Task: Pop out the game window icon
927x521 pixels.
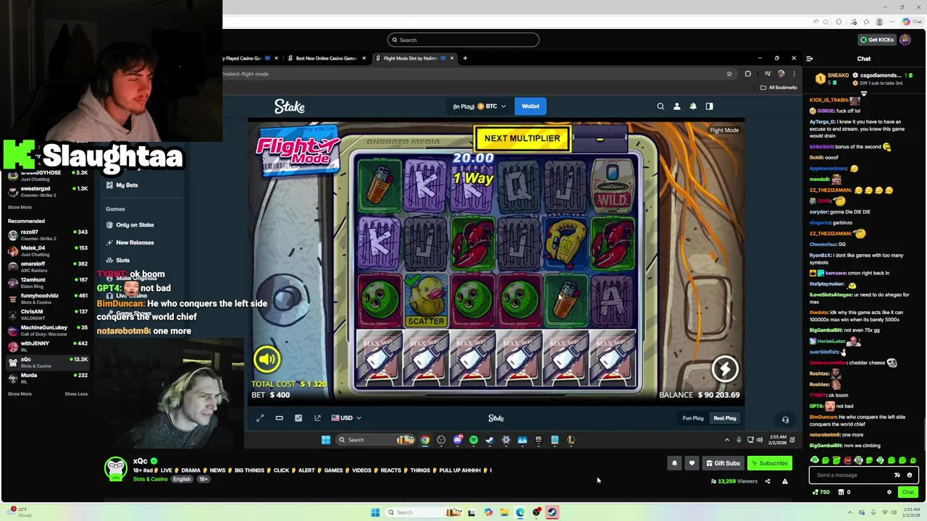Action: 317,418
